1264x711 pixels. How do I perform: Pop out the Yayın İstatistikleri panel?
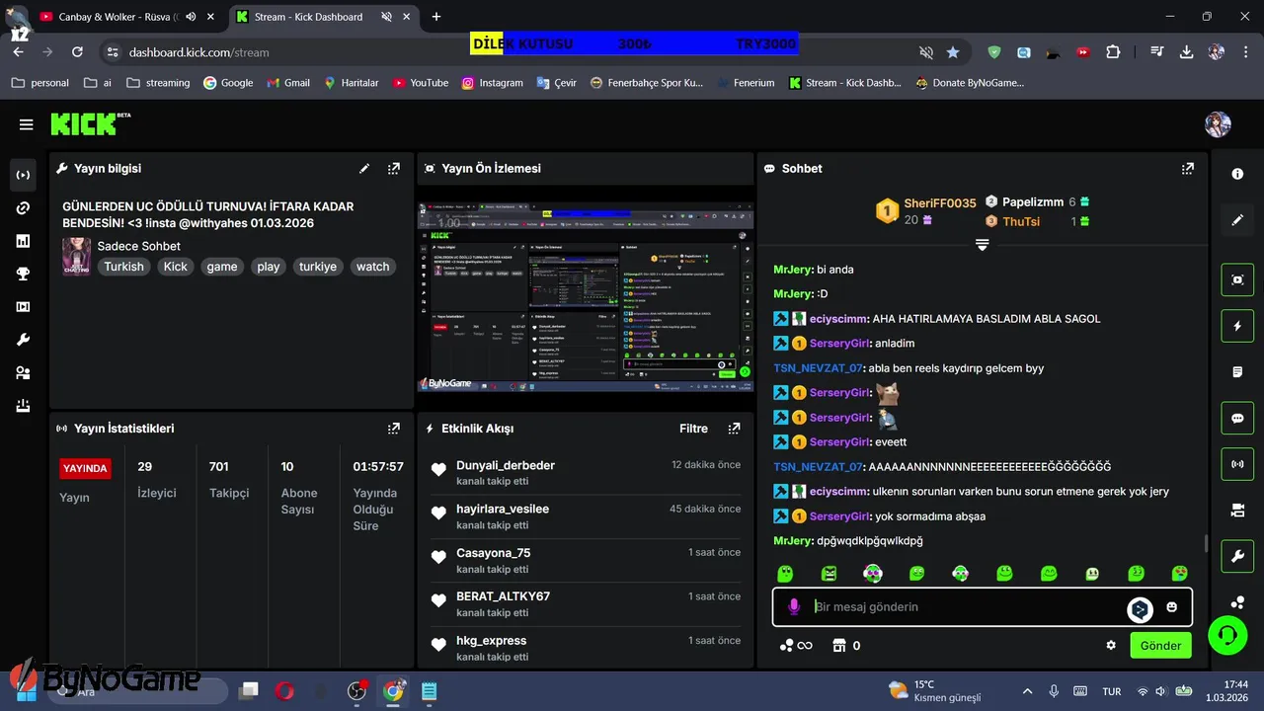(394, 429)
